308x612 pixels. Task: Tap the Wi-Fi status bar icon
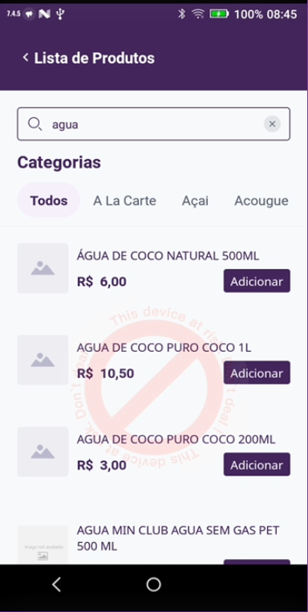[x=198, y=14]
